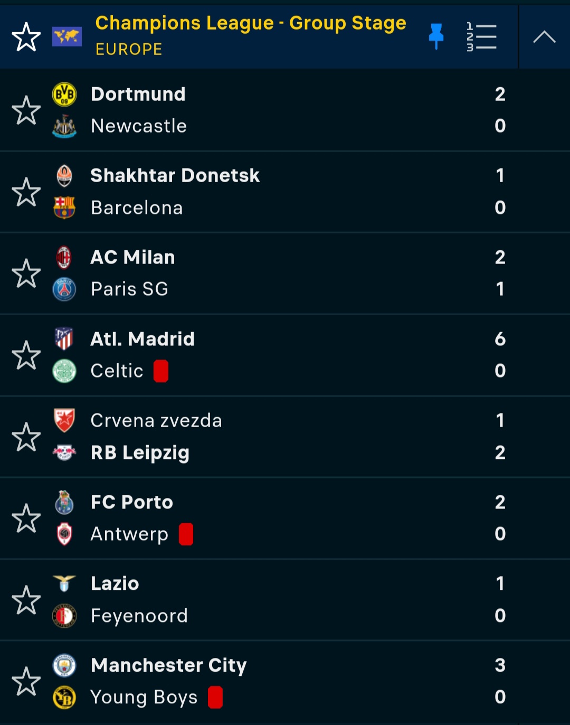This screenshot has height=725, width=570.
Task: Click the Atl. Madrid score of 6
Action: coord(500,339)
